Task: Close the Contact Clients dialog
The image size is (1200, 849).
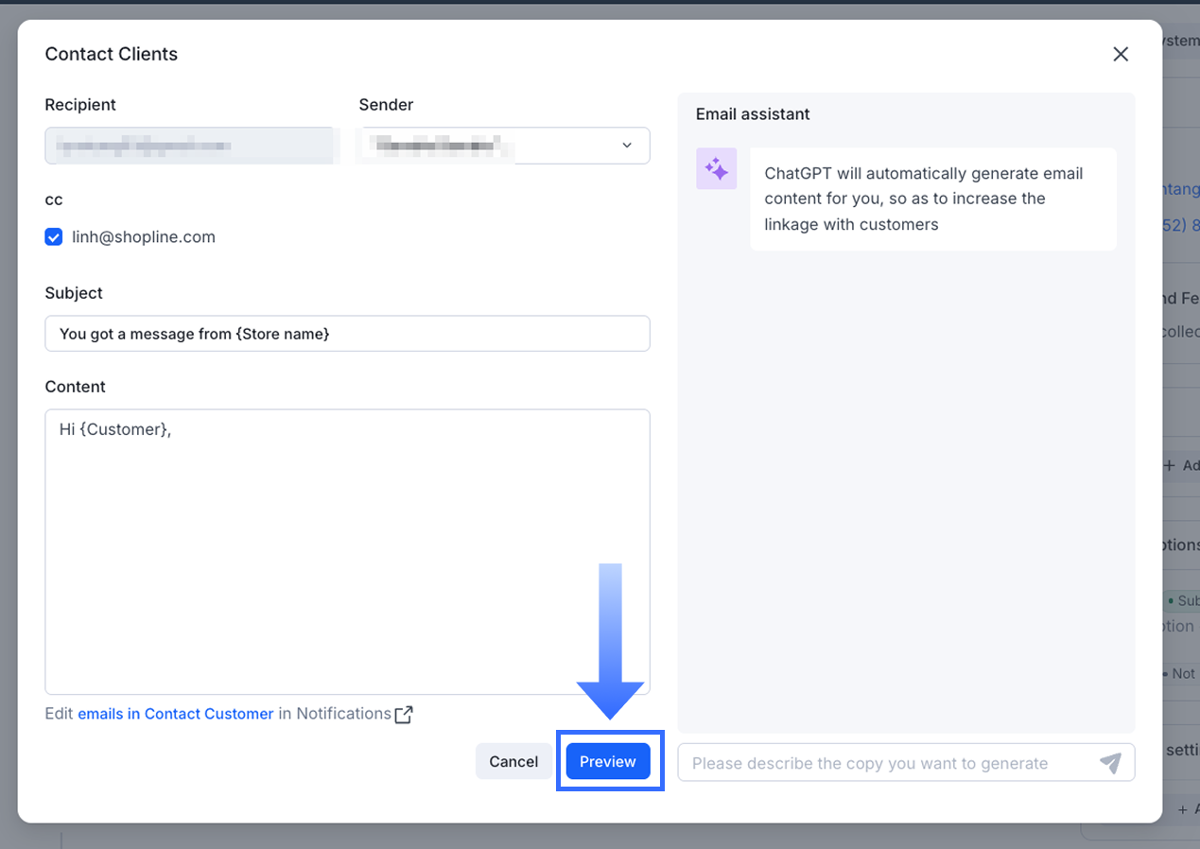Action: (1121, 55)
